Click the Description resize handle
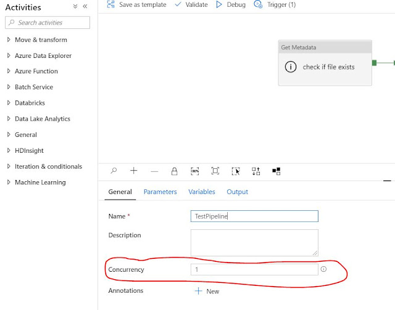The image size is (395, 310). pyautogui.click(x=315, y=253)
